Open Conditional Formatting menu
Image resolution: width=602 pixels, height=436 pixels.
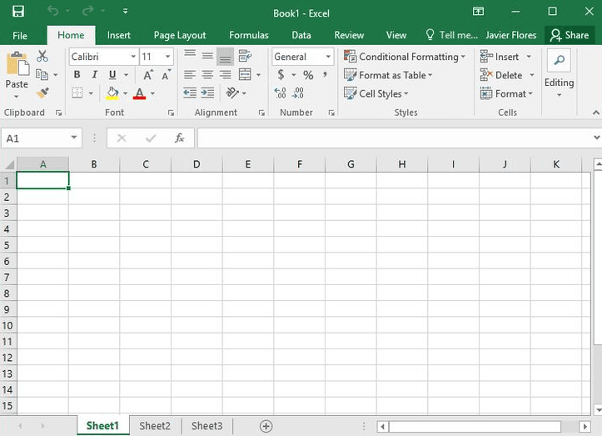click(405, 57)
